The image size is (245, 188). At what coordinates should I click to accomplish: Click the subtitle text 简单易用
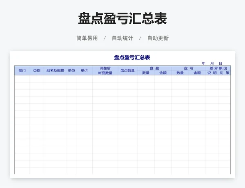click(x=87, y=38)
